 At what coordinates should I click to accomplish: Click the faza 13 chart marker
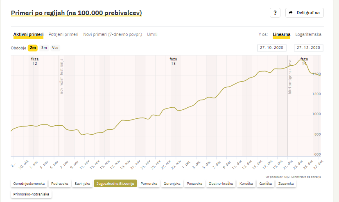point(173,61)
